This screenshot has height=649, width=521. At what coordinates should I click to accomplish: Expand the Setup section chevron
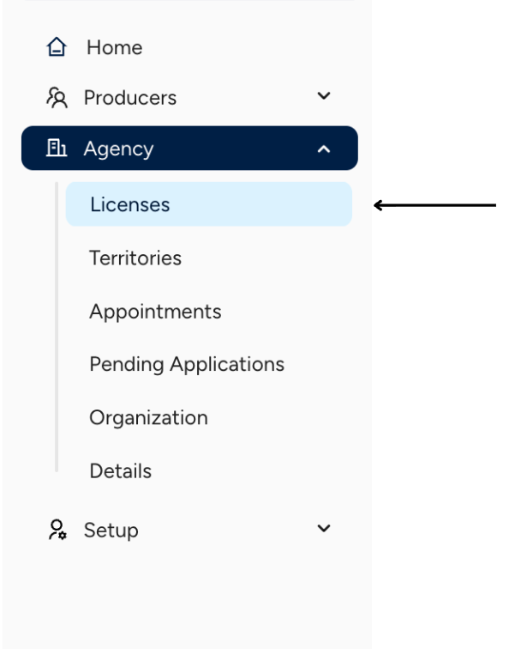(323, 530)
